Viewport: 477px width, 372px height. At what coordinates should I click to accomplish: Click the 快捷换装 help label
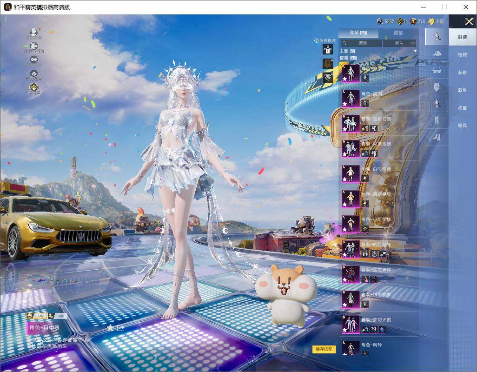(x=325, y=40)
